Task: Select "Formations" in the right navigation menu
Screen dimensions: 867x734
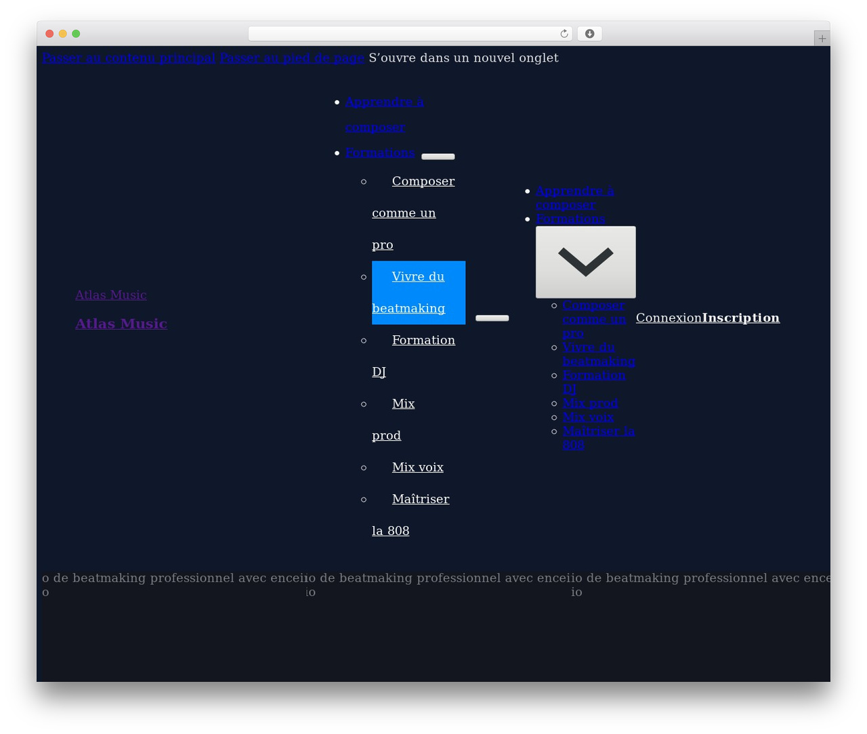Action: pos(570,219)
